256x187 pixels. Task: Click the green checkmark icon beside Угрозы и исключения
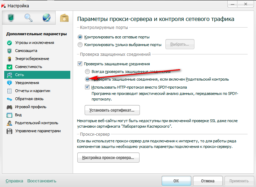(x=9, y=43)
